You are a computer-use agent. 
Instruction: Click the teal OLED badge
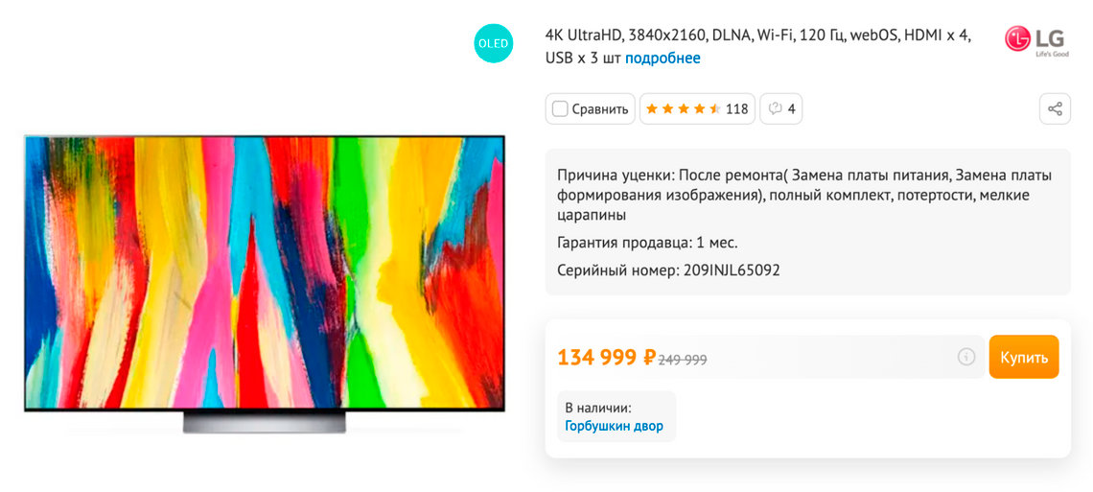coord(494,43)
